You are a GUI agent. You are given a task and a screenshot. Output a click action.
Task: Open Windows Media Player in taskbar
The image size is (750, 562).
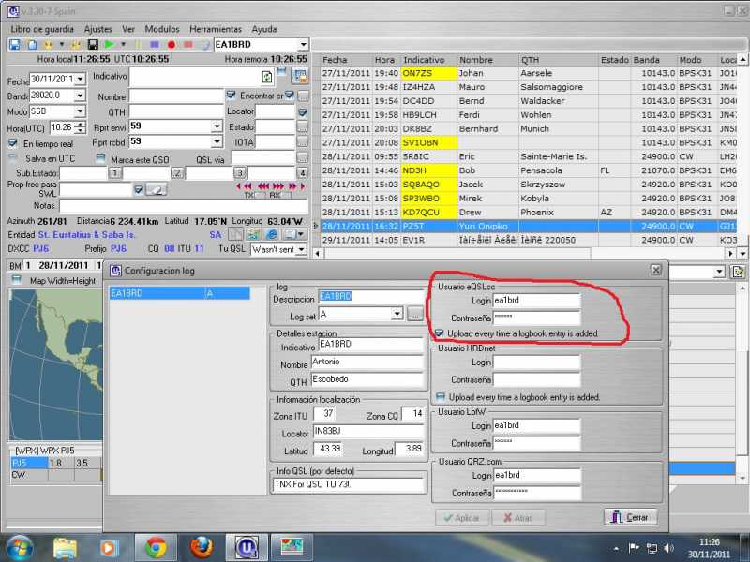point(109,548)
